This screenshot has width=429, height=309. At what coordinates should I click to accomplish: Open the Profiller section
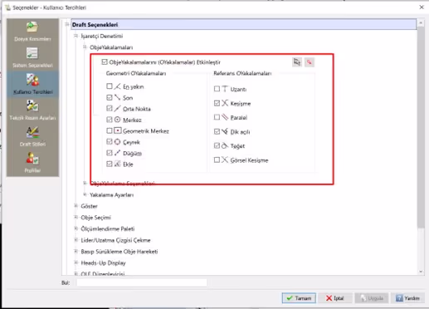pyautogui.click(x=32, y=163)
